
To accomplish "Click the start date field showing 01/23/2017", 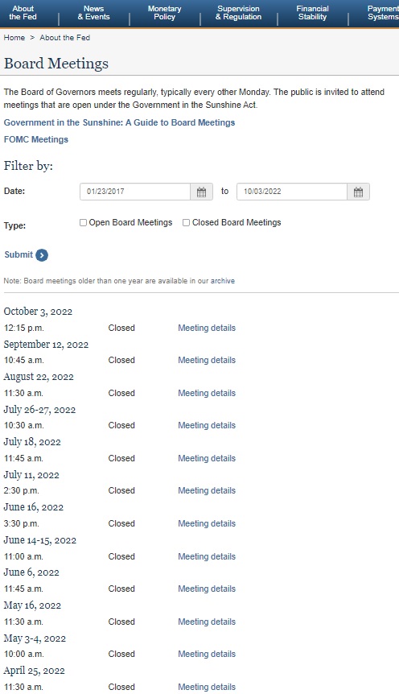I will [135, 192].
